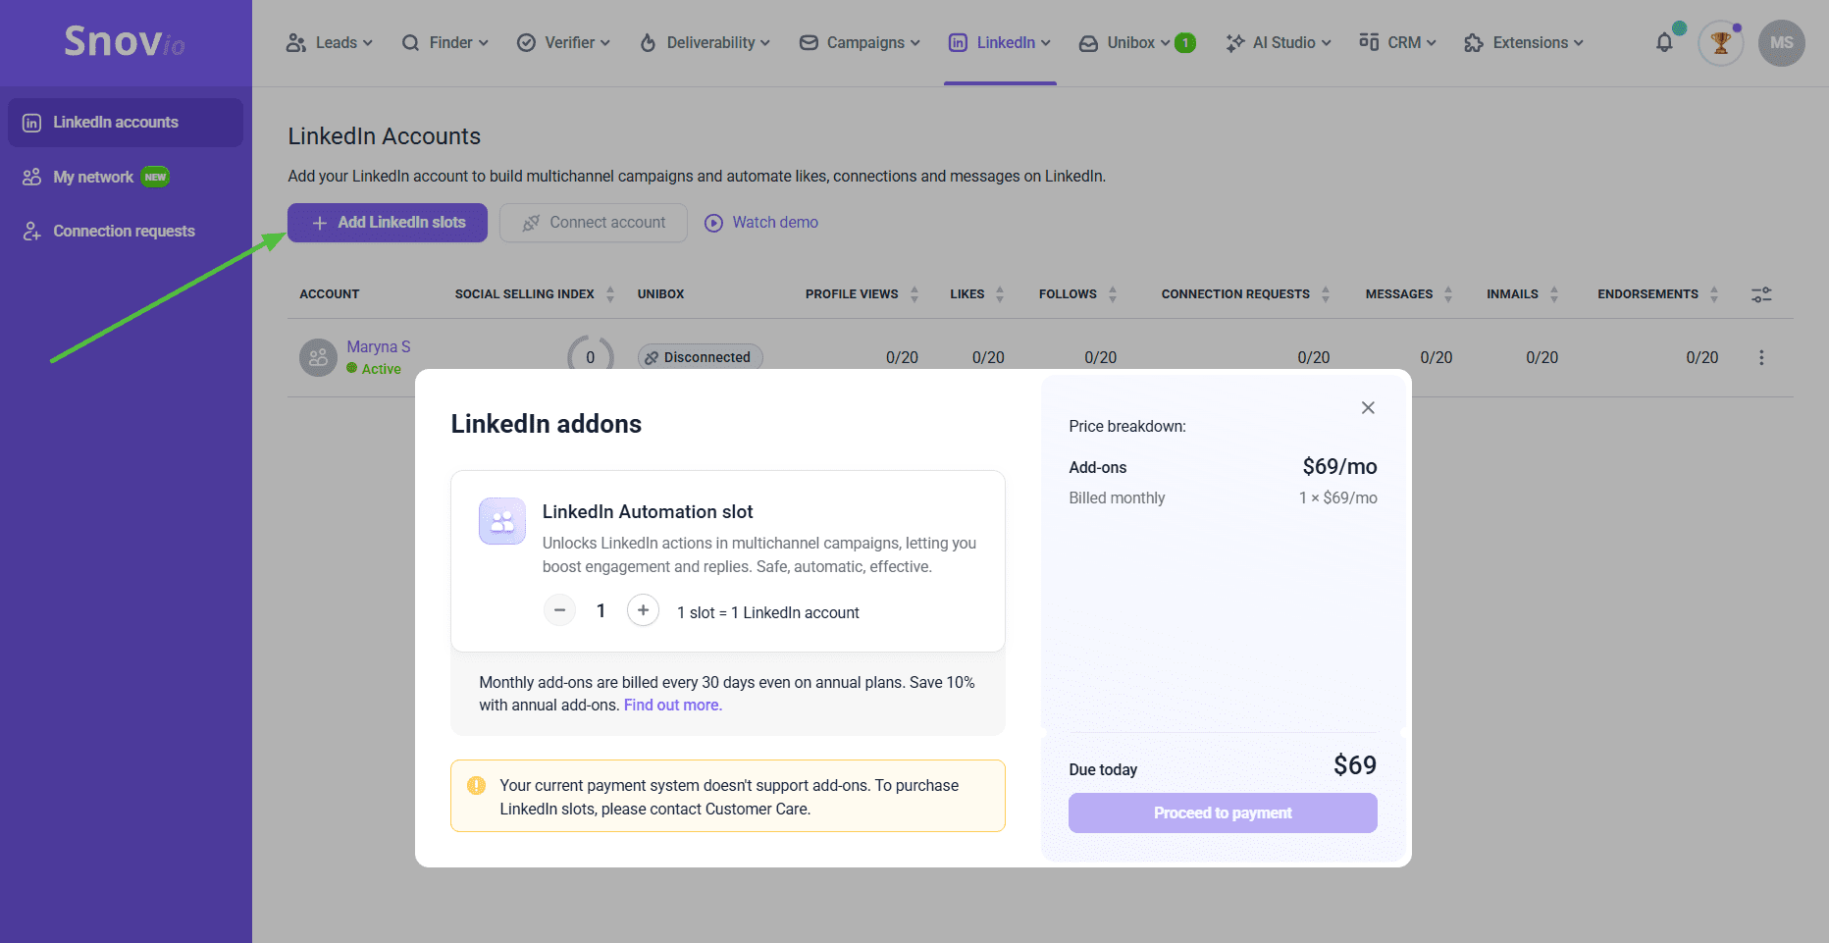The image size is (1829, 943).
Task: Expand the Campaigns dropdown menu
Action: [860, 43]
